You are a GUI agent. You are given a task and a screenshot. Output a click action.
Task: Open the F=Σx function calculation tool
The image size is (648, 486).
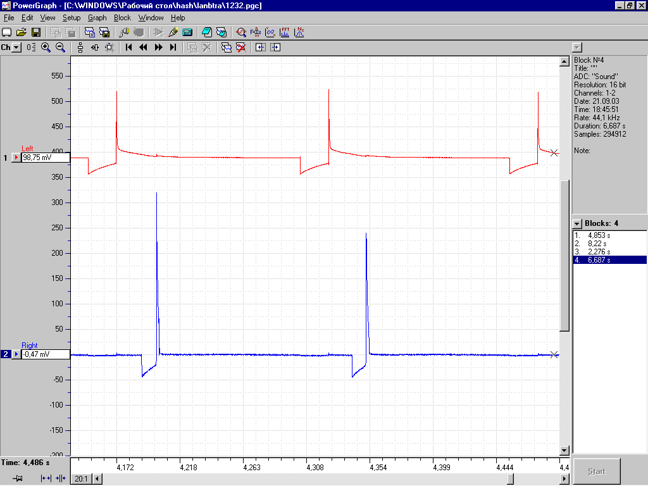[256, 32]
